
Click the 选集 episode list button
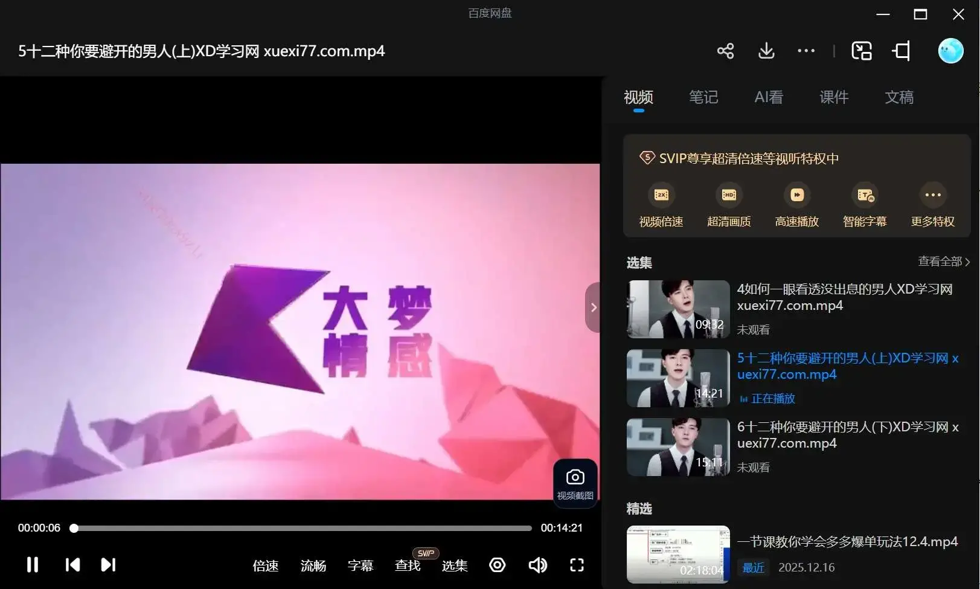click(x=454, y=565)
